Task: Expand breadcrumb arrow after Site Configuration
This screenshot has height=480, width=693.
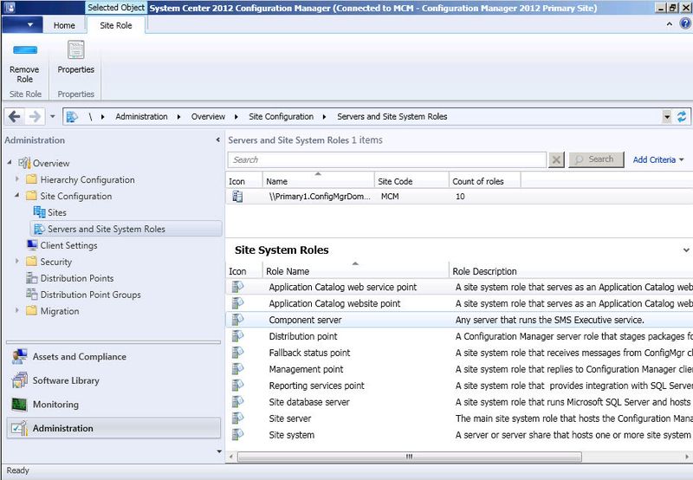Action: click(x=324, y=117)
